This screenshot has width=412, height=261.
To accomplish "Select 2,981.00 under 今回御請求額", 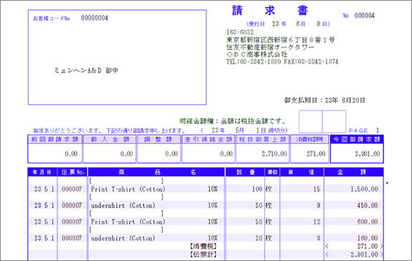I will [x=368, y=153].
